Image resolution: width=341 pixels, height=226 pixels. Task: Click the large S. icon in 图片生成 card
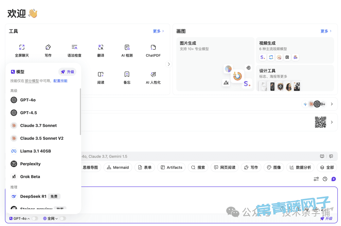(x=247, y=83)
